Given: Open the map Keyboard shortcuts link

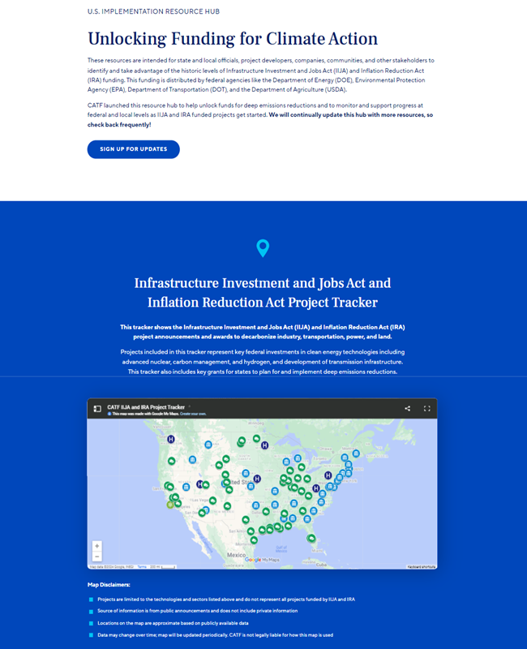Looking at the screenshot, I should (x=421, y=566).
